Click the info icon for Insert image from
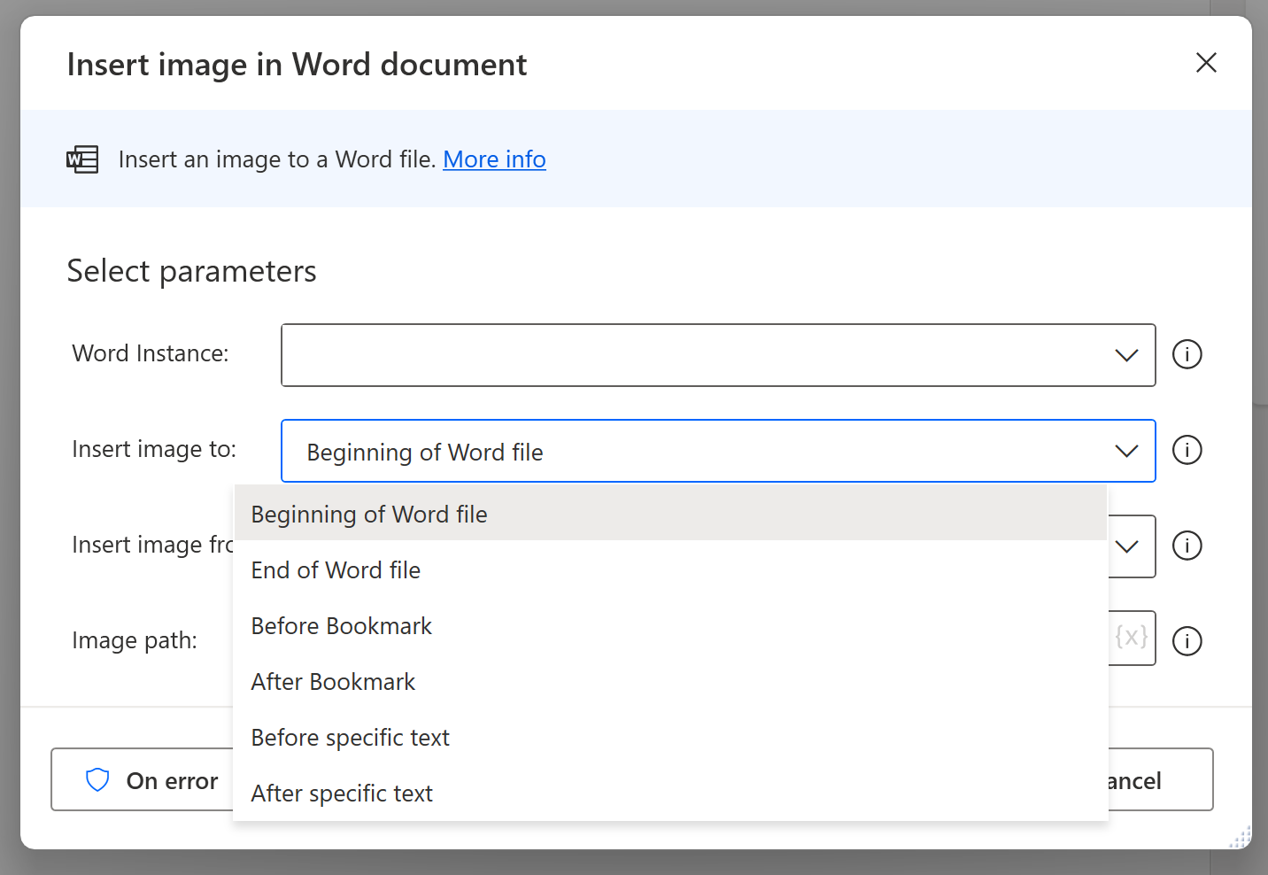 tap(1187, 546)
